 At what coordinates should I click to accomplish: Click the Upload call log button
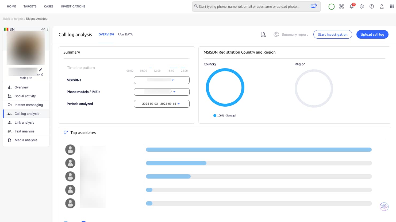point(372,34)
